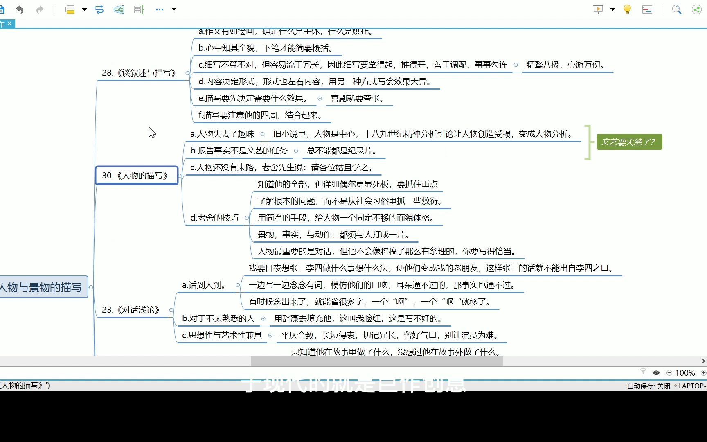
Task: Open the topic insert options dropdown arrow
Action: click(x=84, y=9)
